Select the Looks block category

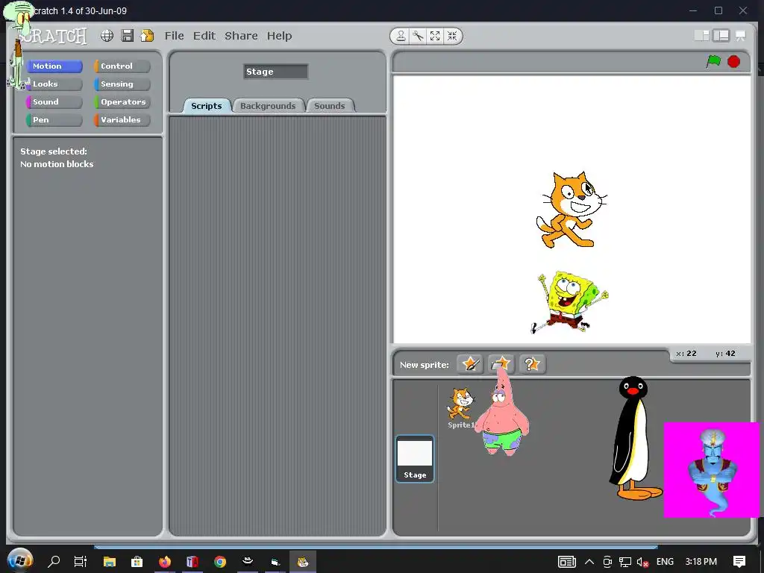click(54, 84)
